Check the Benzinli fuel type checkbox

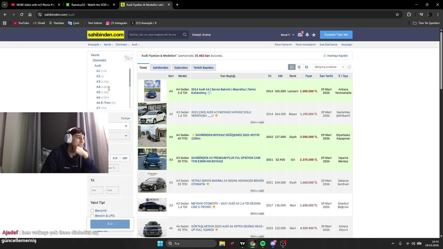tap(92, 211)
